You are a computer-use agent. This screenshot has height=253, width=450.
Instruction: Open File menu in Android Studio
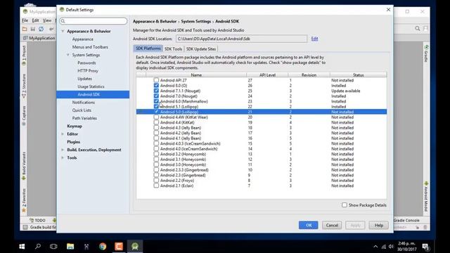[25, 20]
